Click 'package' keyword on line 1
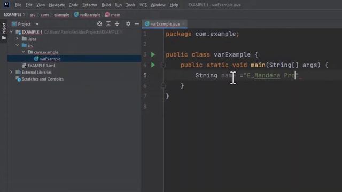The width and height of the screenshot is (342, 192). [178, 34]
